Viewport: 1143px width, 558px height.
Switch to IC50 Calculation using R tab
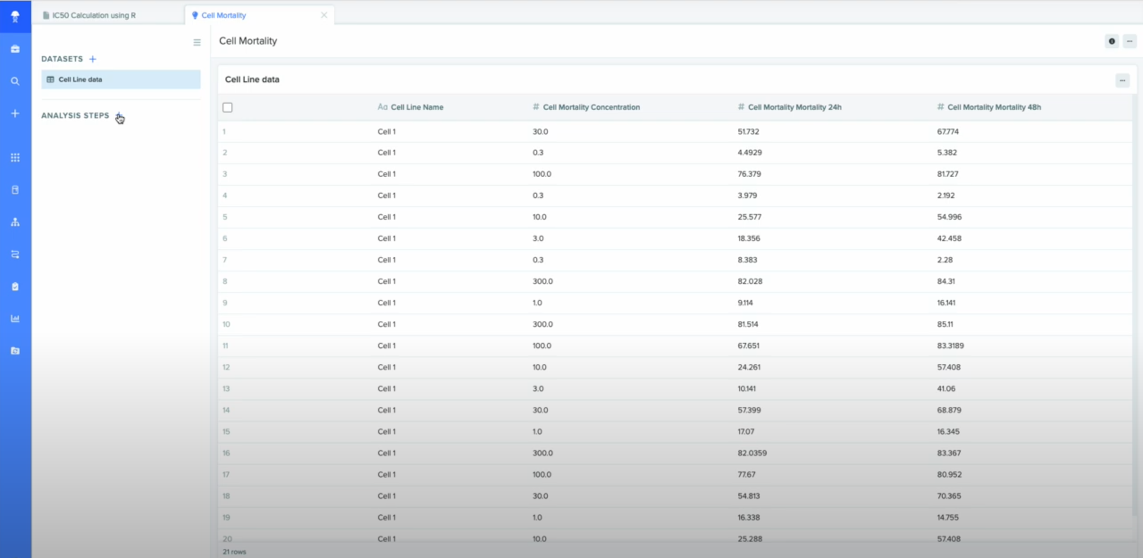(94, 15)
